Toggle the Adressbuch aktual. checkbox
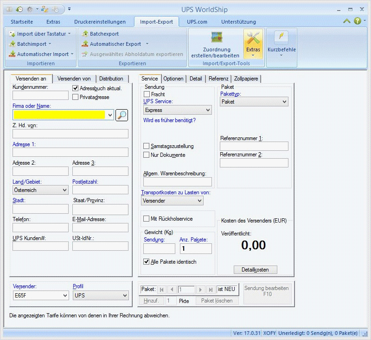Viewport: 371px width, 340px height. pos(75,88)
